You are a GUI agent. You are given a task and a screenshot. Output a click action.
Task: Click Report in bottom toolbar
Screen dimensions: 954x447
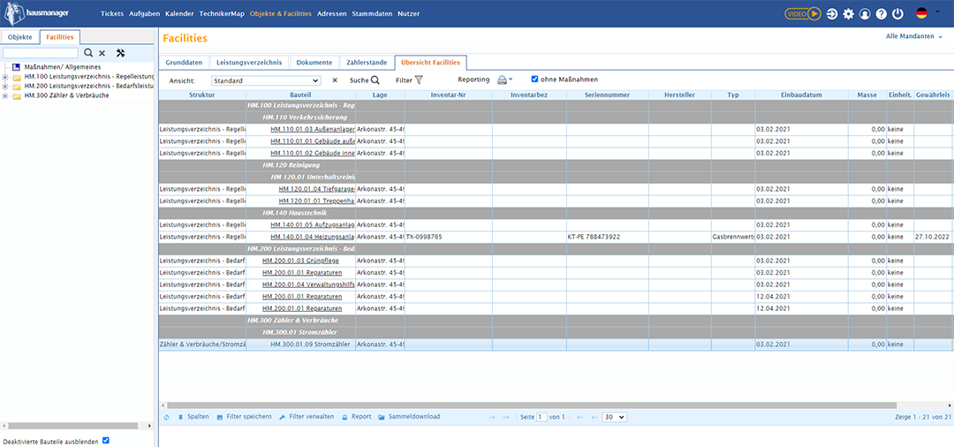(357, 417)
